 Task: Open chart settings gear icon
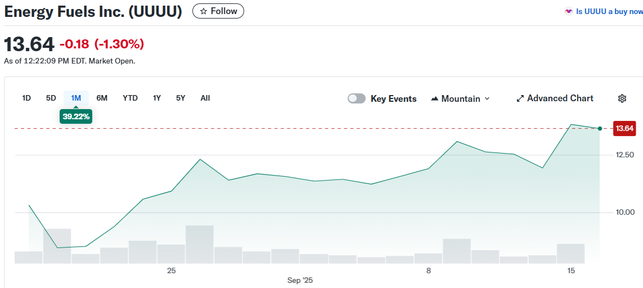point(622,98)
